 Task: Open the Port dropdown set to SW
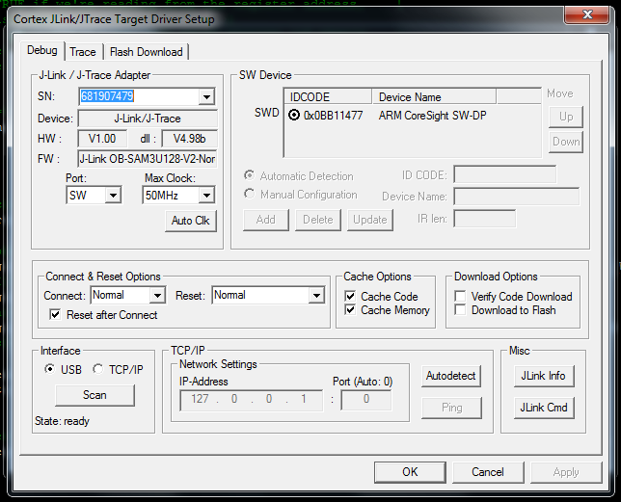point(113,196)
